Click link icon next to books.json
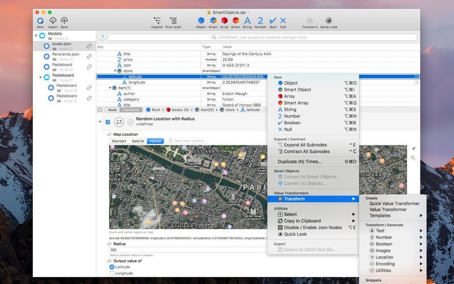 89,46
